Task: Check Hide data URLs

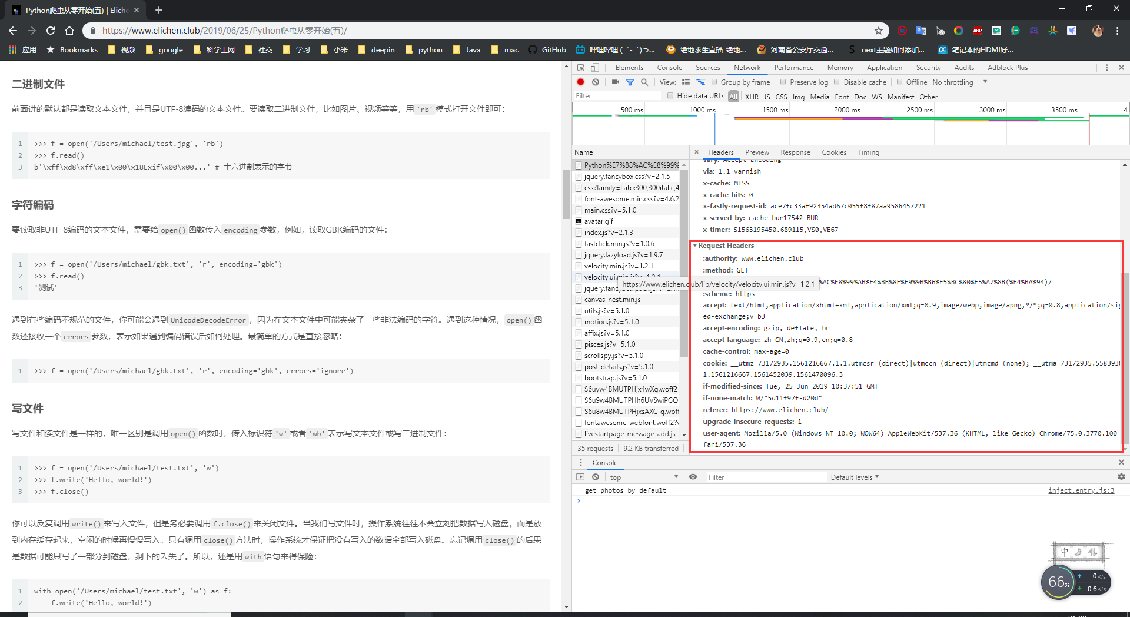Action: 670,96
